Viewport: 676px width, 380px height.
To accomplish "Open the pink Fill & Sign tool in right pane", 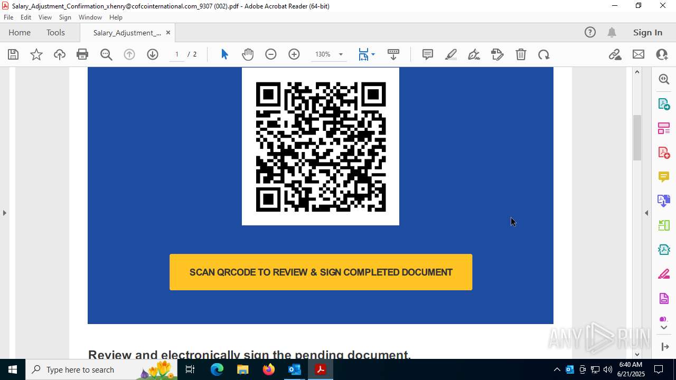I will [664, 274].
